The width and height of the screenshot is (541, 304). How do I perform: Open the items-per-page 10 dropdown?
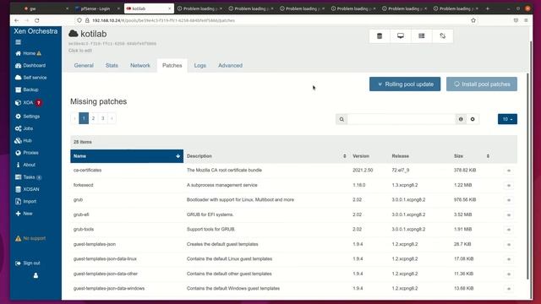click(x=507, y=119)
